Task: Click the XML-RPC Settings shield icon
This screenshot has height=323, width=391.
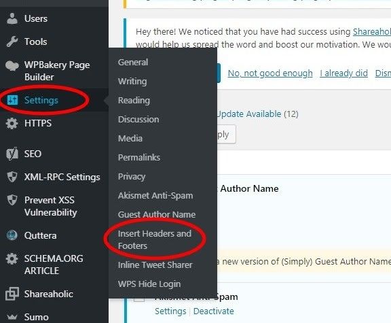Action: [12, 177]
